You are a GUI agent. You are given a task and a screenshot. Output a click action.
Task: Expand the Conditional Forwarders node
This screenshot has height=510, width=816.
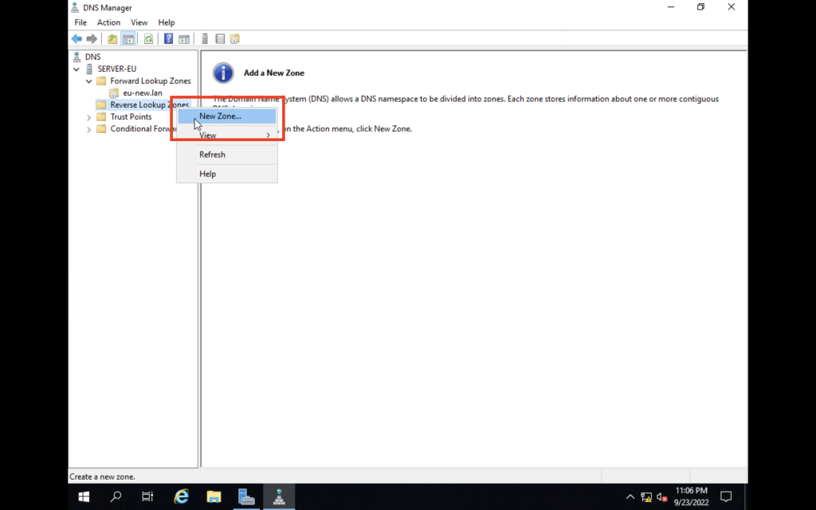tap(89, 129)
